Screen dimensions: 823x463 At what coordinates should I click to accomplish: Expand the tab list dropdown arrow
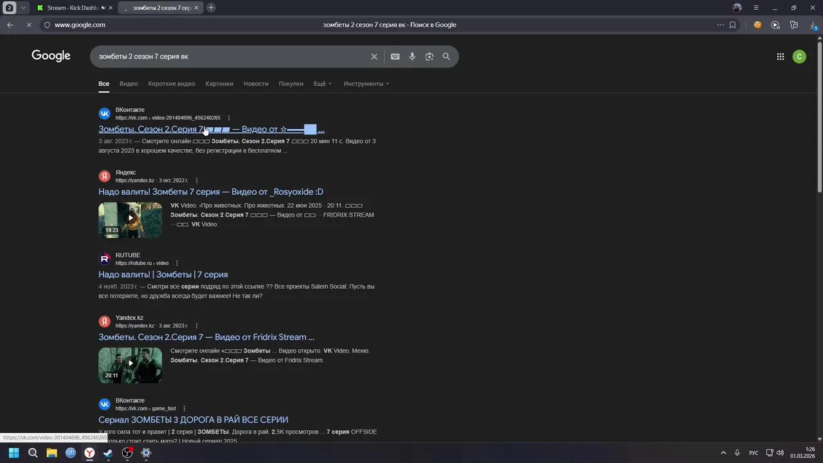click(24, 8)
